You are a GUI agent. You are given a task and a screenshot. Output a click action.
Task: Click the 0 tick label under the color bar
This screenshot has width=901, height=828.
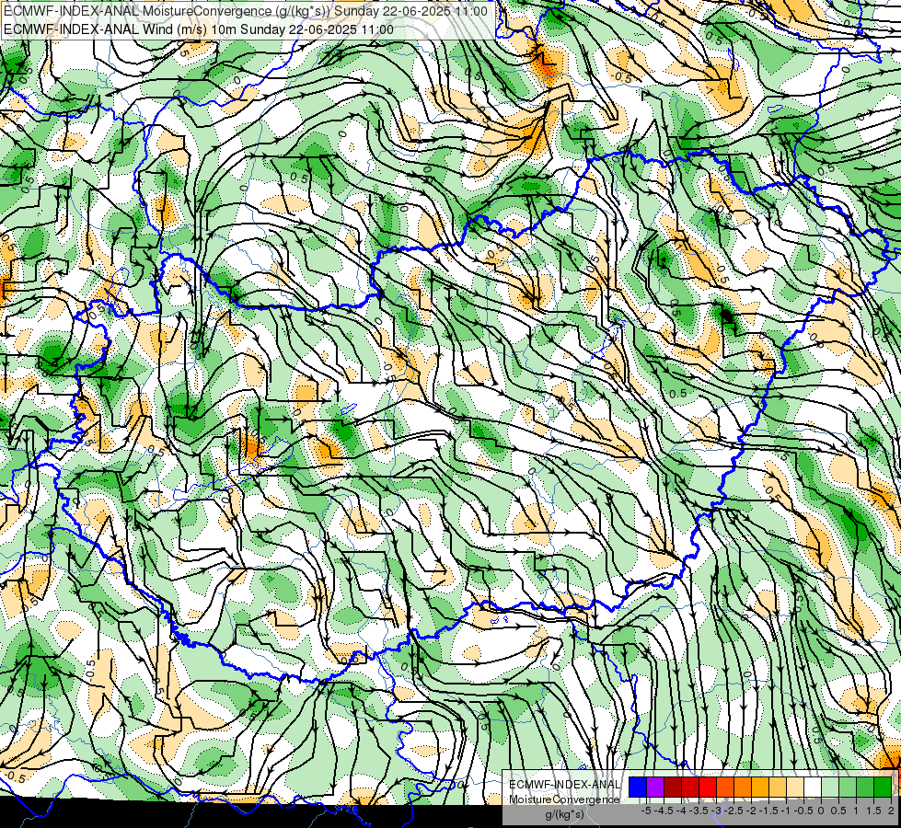(x=821, y=811)
